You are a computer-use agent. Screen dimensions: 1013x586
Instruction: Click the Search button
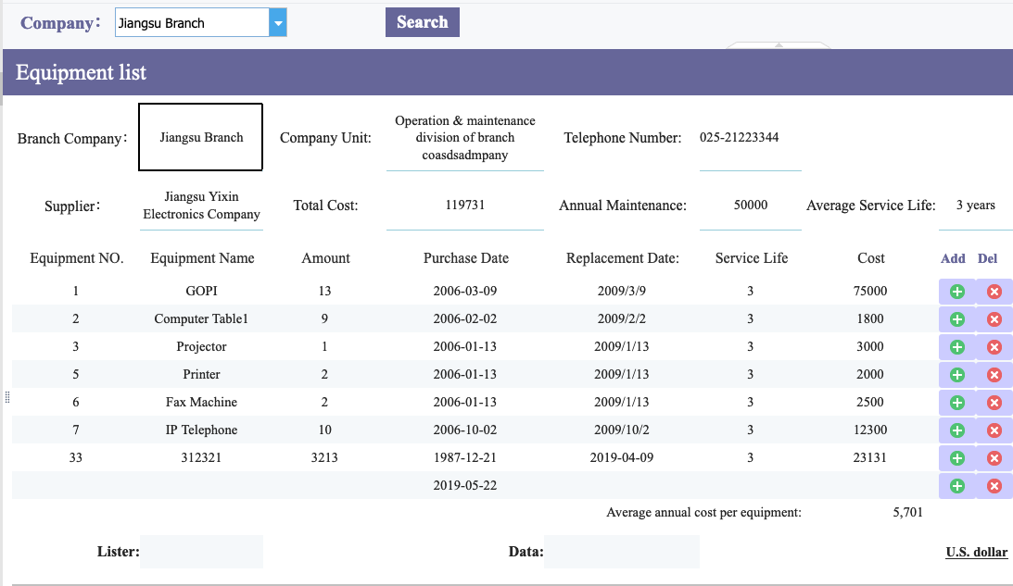(x=423, y=22)
